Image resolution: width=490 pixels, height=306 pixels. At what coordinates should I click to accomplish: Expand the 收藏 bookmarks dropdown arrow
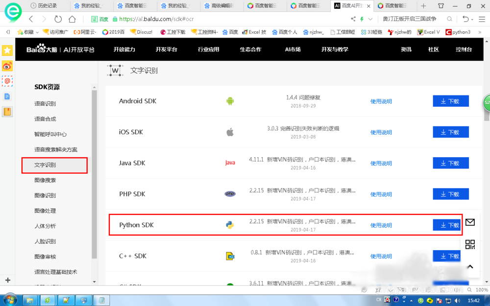tap(37, 32)
